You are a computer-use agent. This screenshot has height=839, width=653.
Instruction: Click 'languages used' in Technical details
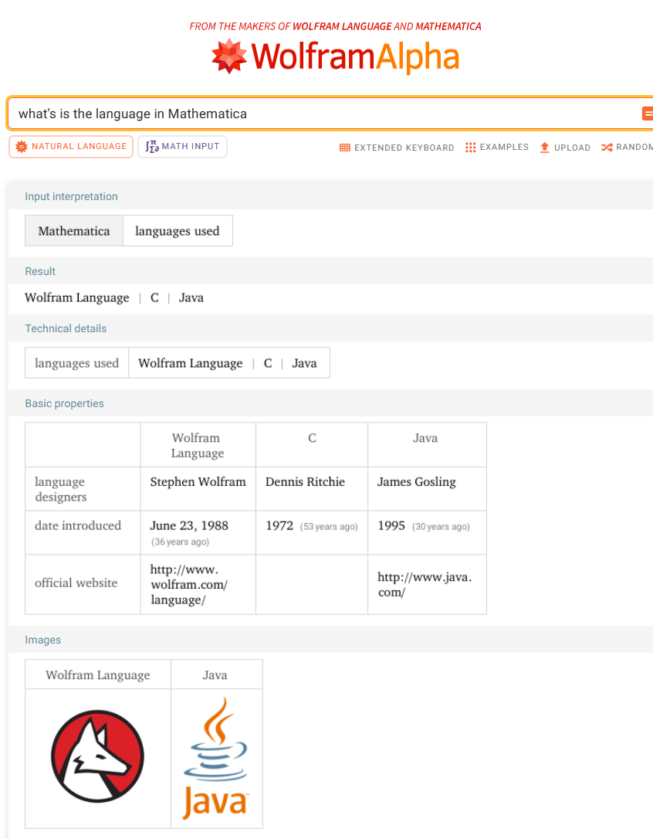coord(76,363)
